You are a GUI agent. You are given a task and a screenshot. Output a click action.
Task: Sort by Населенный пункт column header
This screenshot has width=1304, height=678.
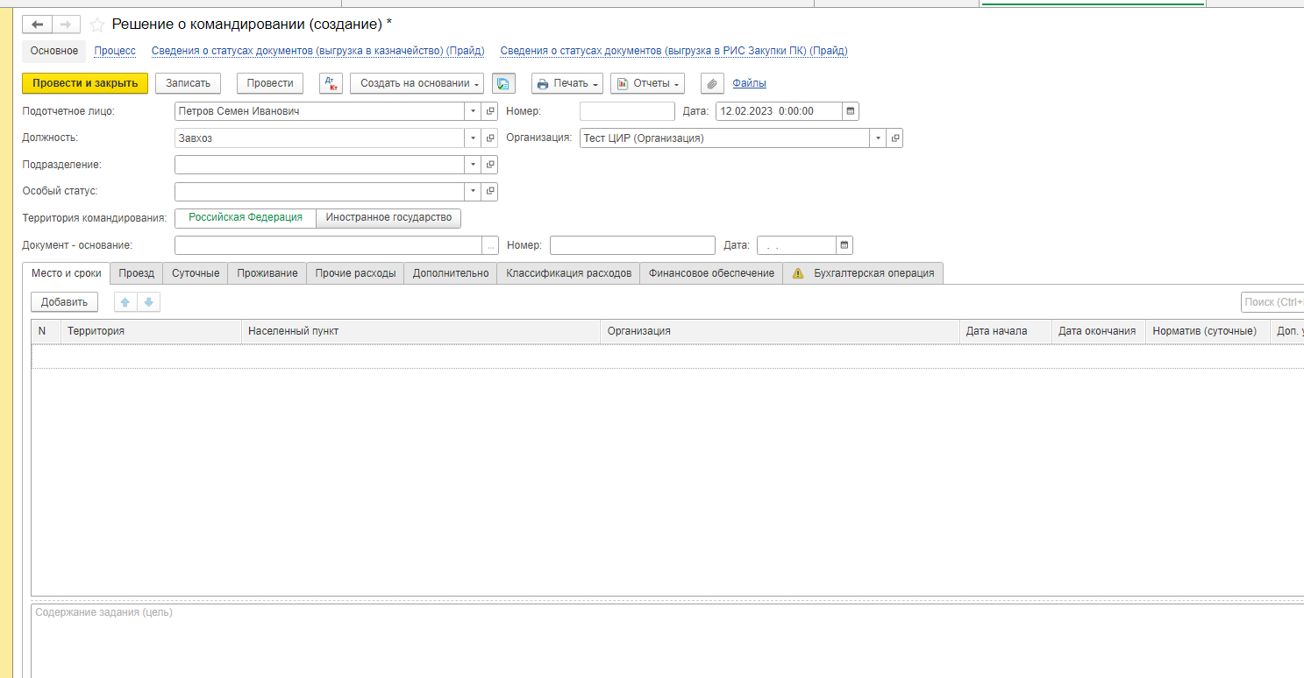[421, 331]
